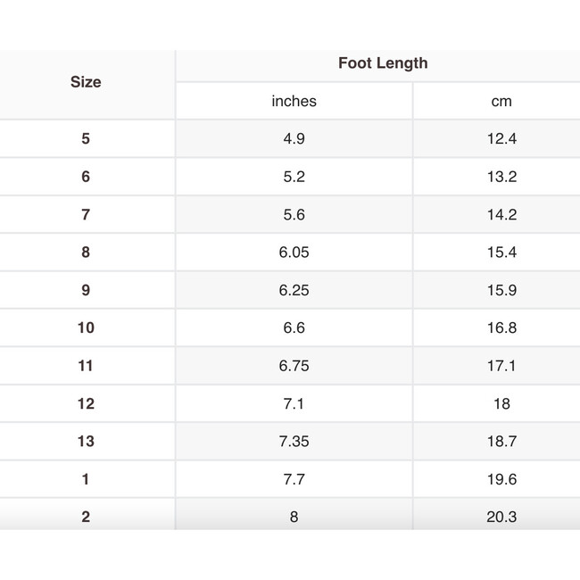Click the 20.3 cm cell
This screenshot has width=580, height=580.
(x=501, y=517)
